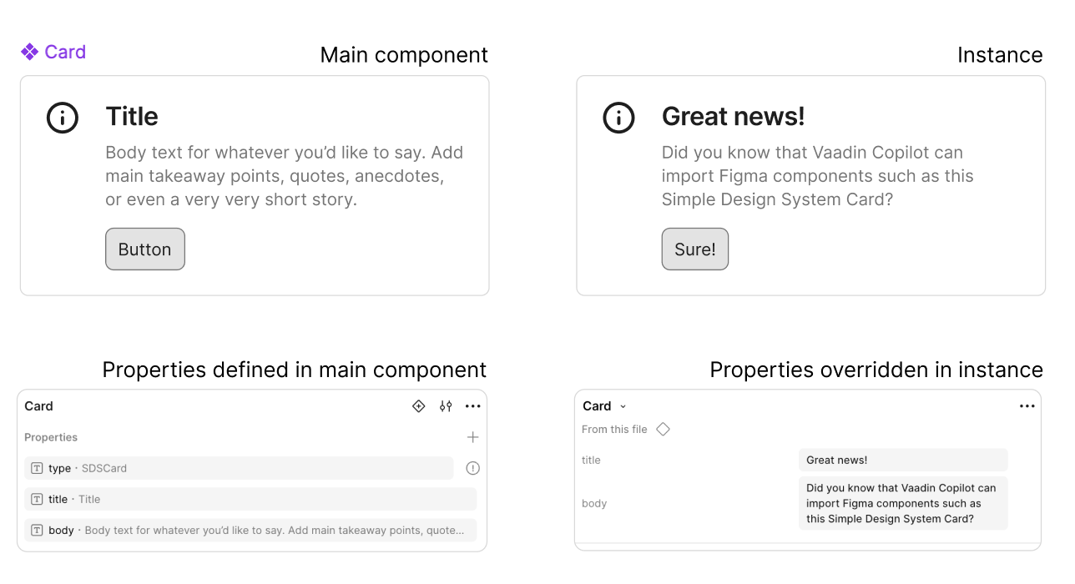Click the Great news! title override field

click(x=903, y=460)
